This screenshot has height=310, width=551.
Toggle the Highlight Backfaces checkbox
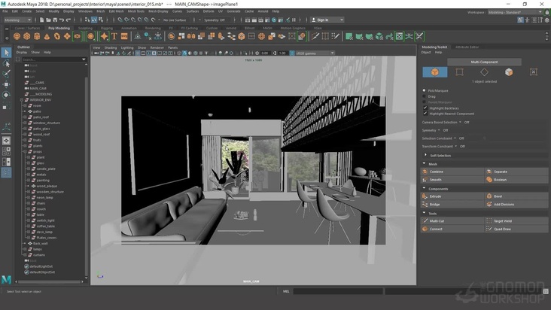tap(425, 108)
